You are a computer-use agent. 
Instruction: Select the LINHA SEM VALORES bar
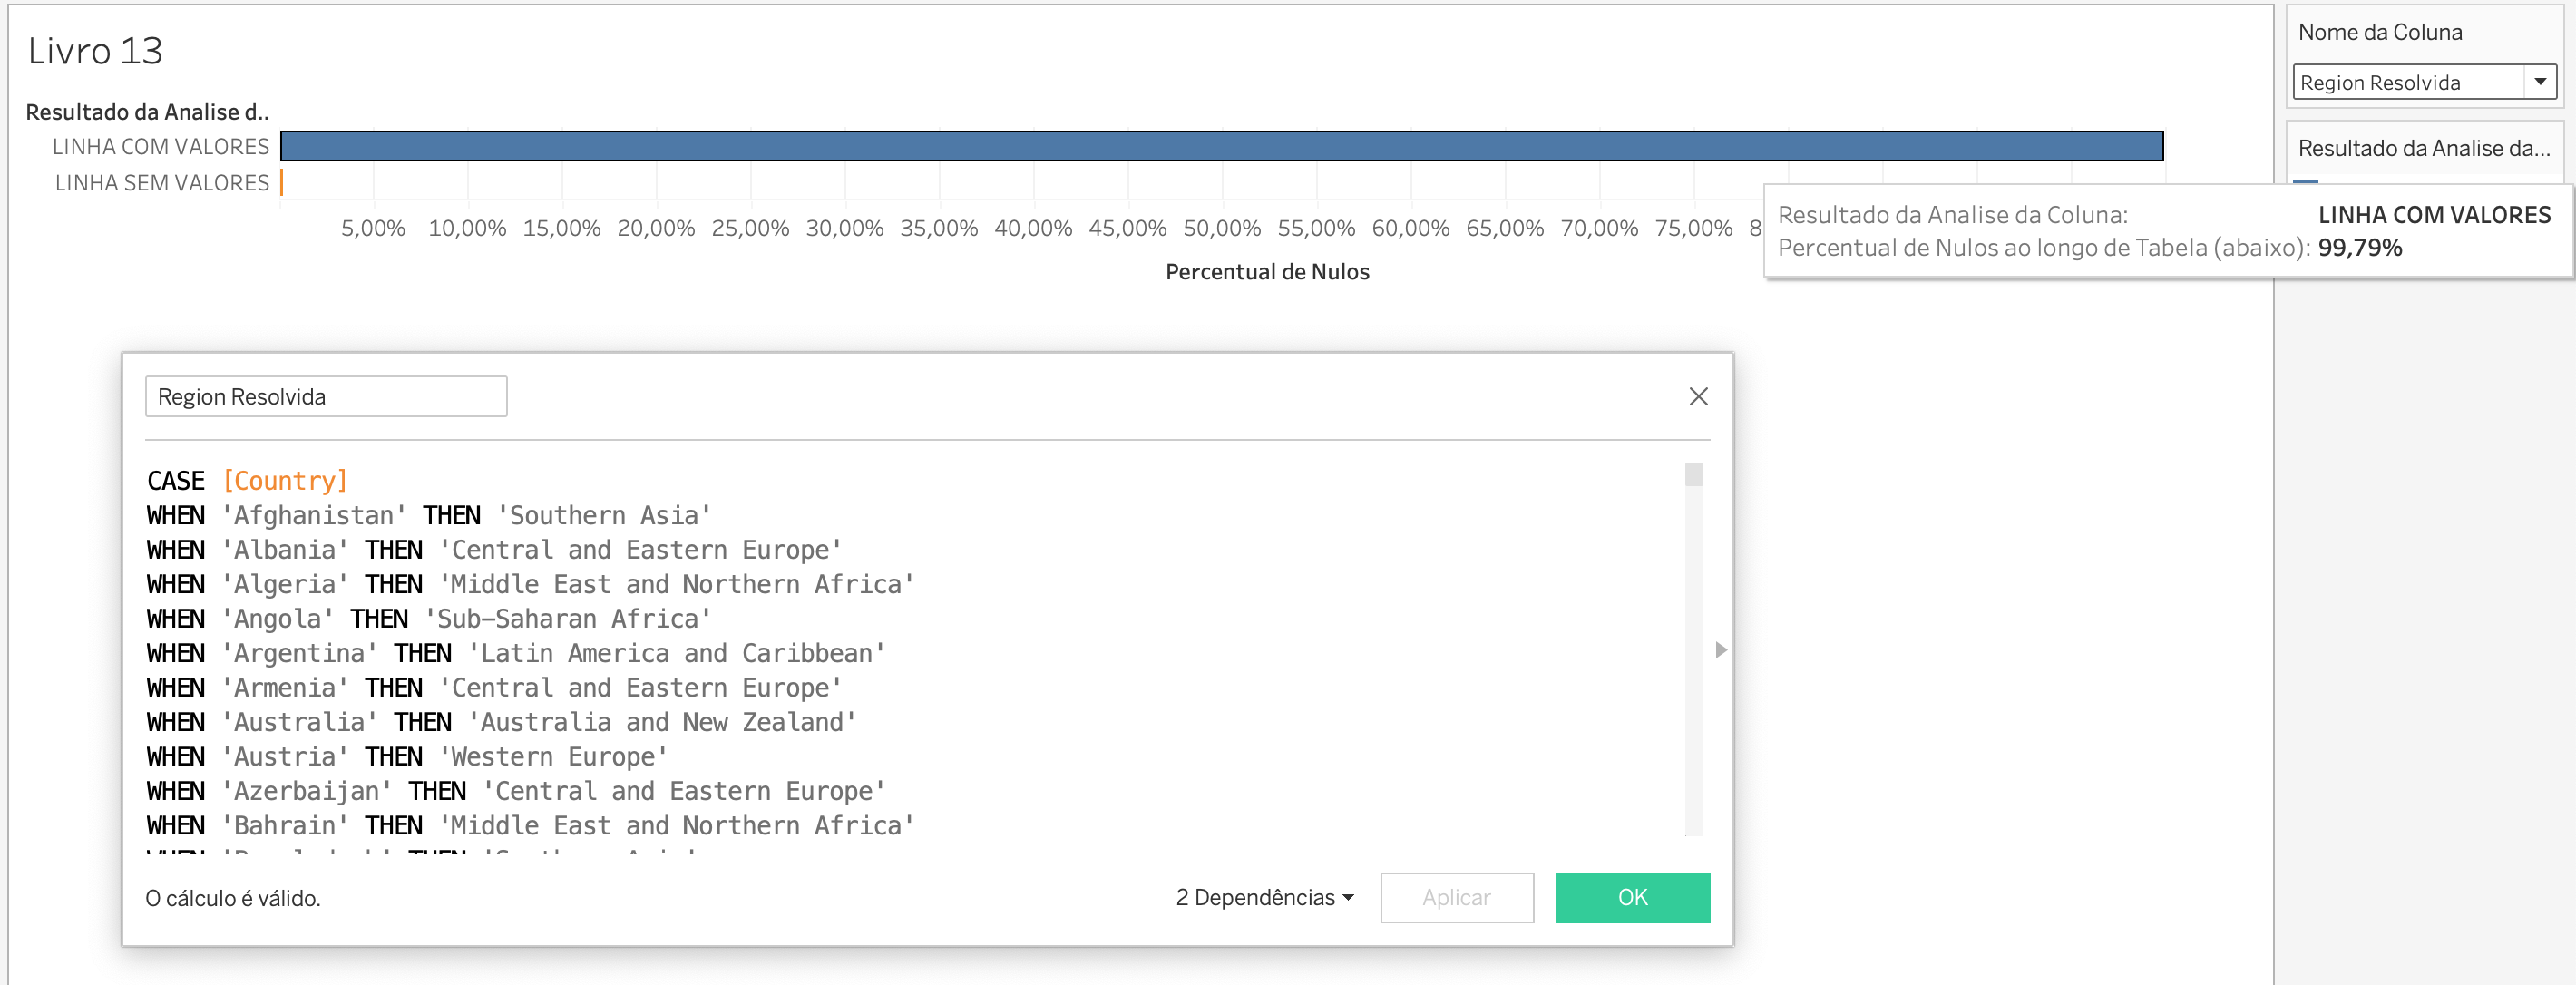coord(283,182)
